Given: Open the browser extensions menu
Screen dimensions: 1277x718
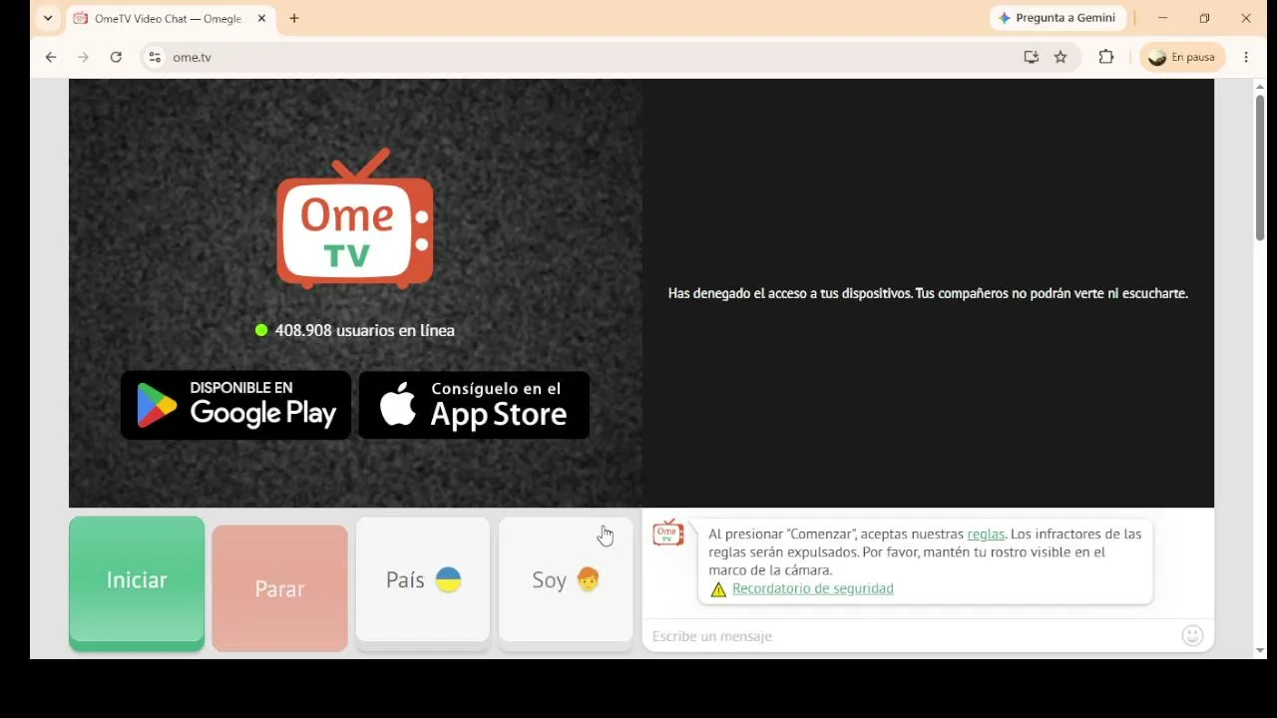Looking at the screenshot, I should click(x=1106, y=58).
